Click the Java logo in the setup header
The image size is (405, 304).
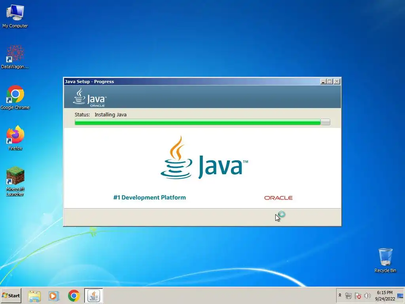click(89, 97)
